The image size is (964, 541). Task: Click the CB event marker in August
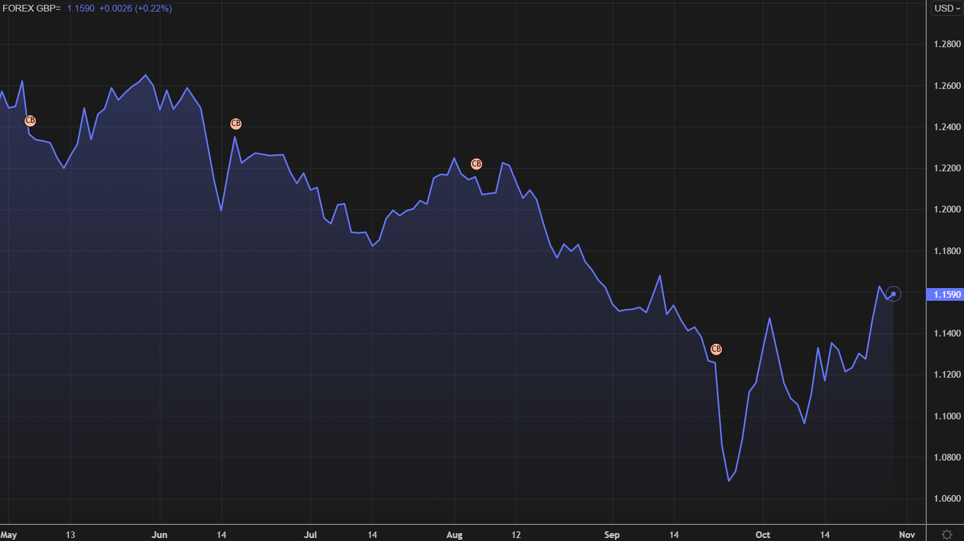coord(476,164)
